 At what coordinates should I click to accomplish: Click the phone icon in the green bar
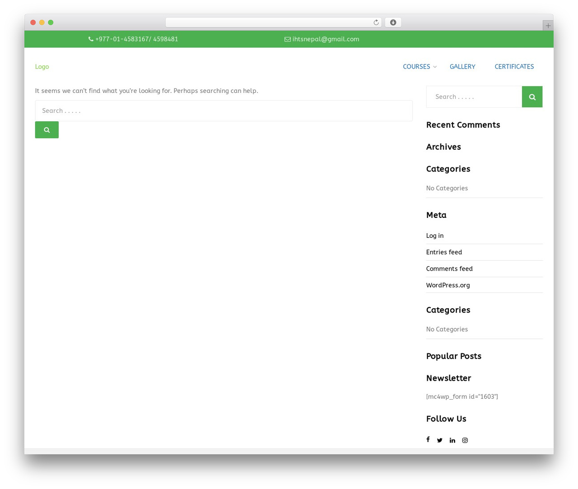point(91,39)
